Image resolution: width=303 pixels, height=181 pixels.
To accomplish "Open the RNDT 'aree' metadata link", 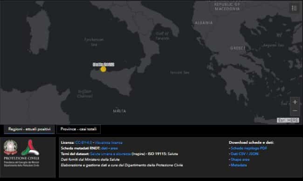I will pos(114,148).
